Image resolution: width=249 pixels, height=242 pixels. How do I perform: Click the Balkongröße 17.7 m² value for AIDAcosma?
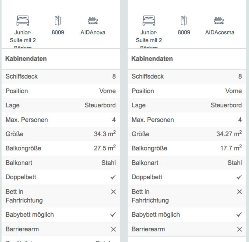231,148
